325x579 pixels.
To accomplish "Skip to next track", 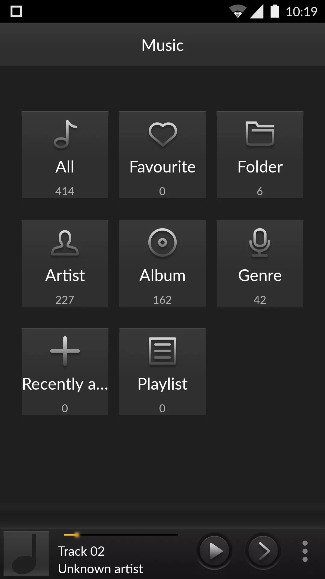I will [x=263, y=551].
